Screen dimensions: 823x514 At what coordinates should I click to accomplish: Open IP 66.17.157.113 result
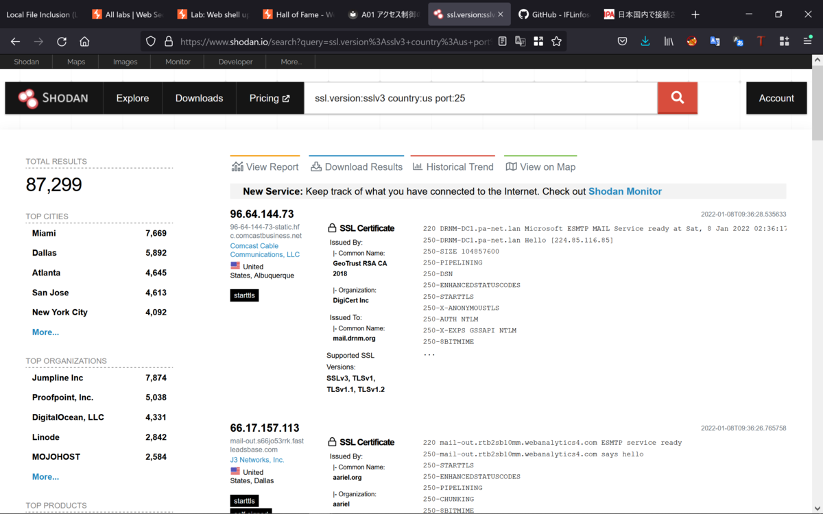tap(265, 428)
